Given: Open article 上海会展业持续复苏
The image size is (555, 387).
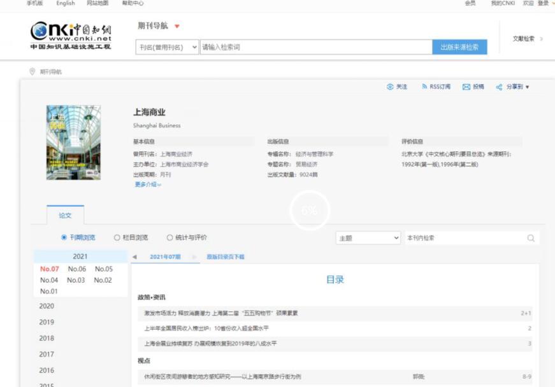Looking at the screenshot, I should [210, 344].
